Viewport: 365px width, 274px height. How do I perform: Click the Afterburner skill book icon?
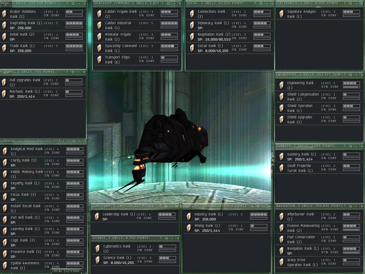click(x=282, y=217)
